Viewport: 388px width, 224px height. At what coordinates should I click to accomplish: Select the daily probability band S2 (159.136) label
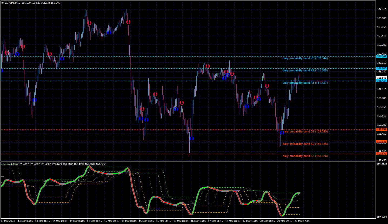tap(305, 144)
